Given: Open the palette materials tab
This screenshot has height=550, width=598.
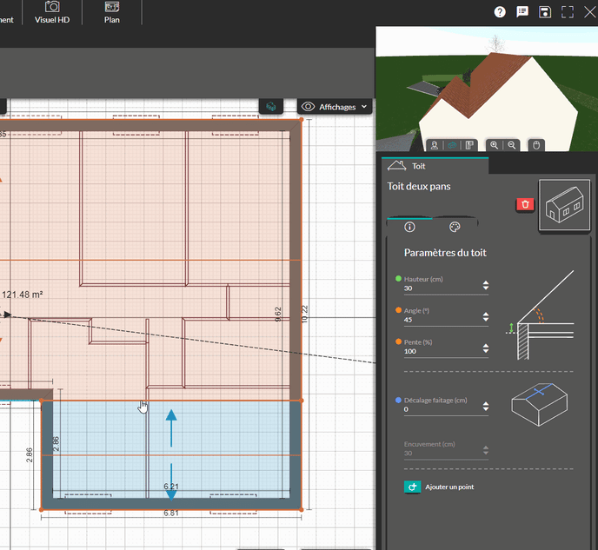Looking at the screenshot, I should pos(454,227).
